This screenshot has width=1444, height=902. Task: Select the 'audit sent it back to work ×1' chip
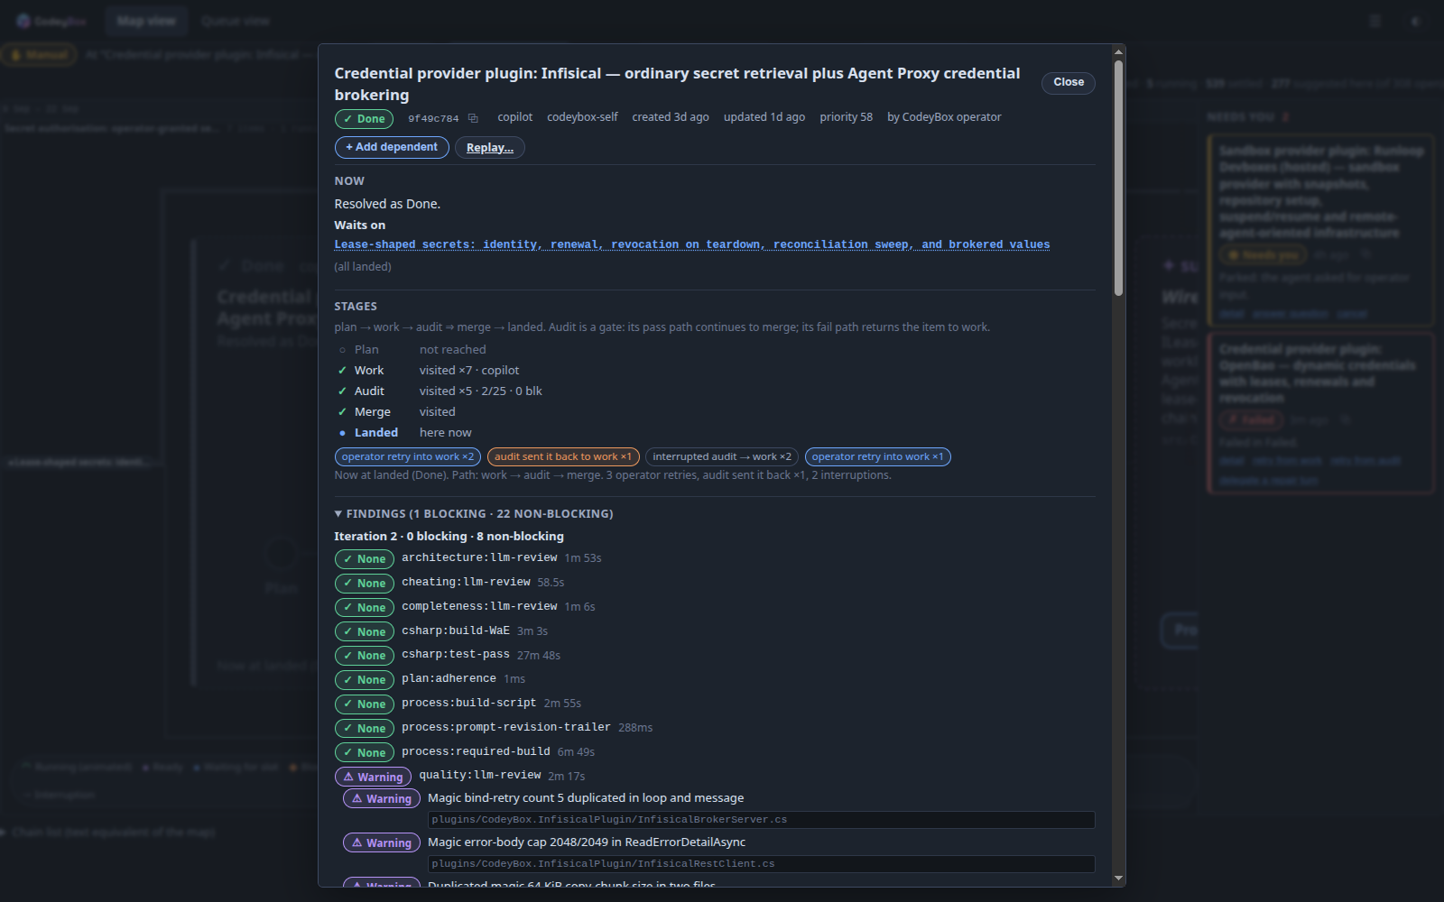563,457
